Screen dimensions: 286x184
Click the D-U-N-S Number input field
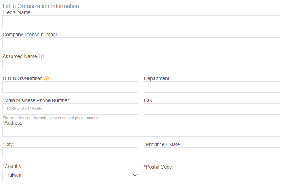click(x=70, y=87)
